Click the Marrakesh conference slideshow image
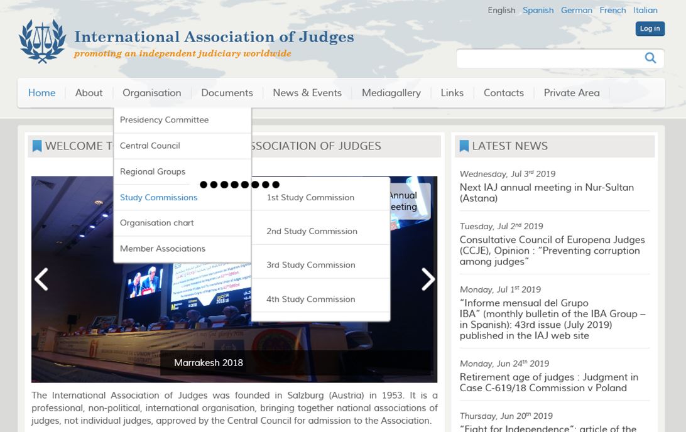 tap(234, 279)
